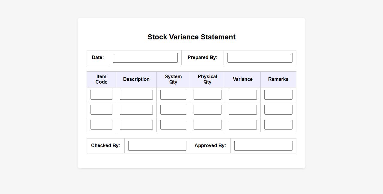
Task: Focus second row Remarks input
Action: [x=278, y=110]
